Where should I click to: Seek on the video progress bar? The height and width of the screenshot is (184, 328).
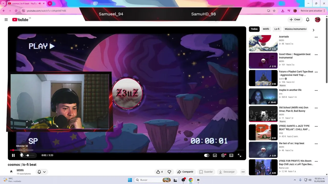(127, 150)
